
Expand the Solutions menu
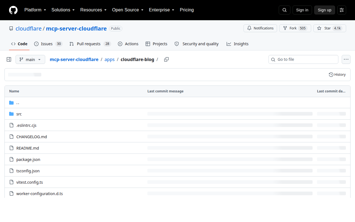point(63,10)
